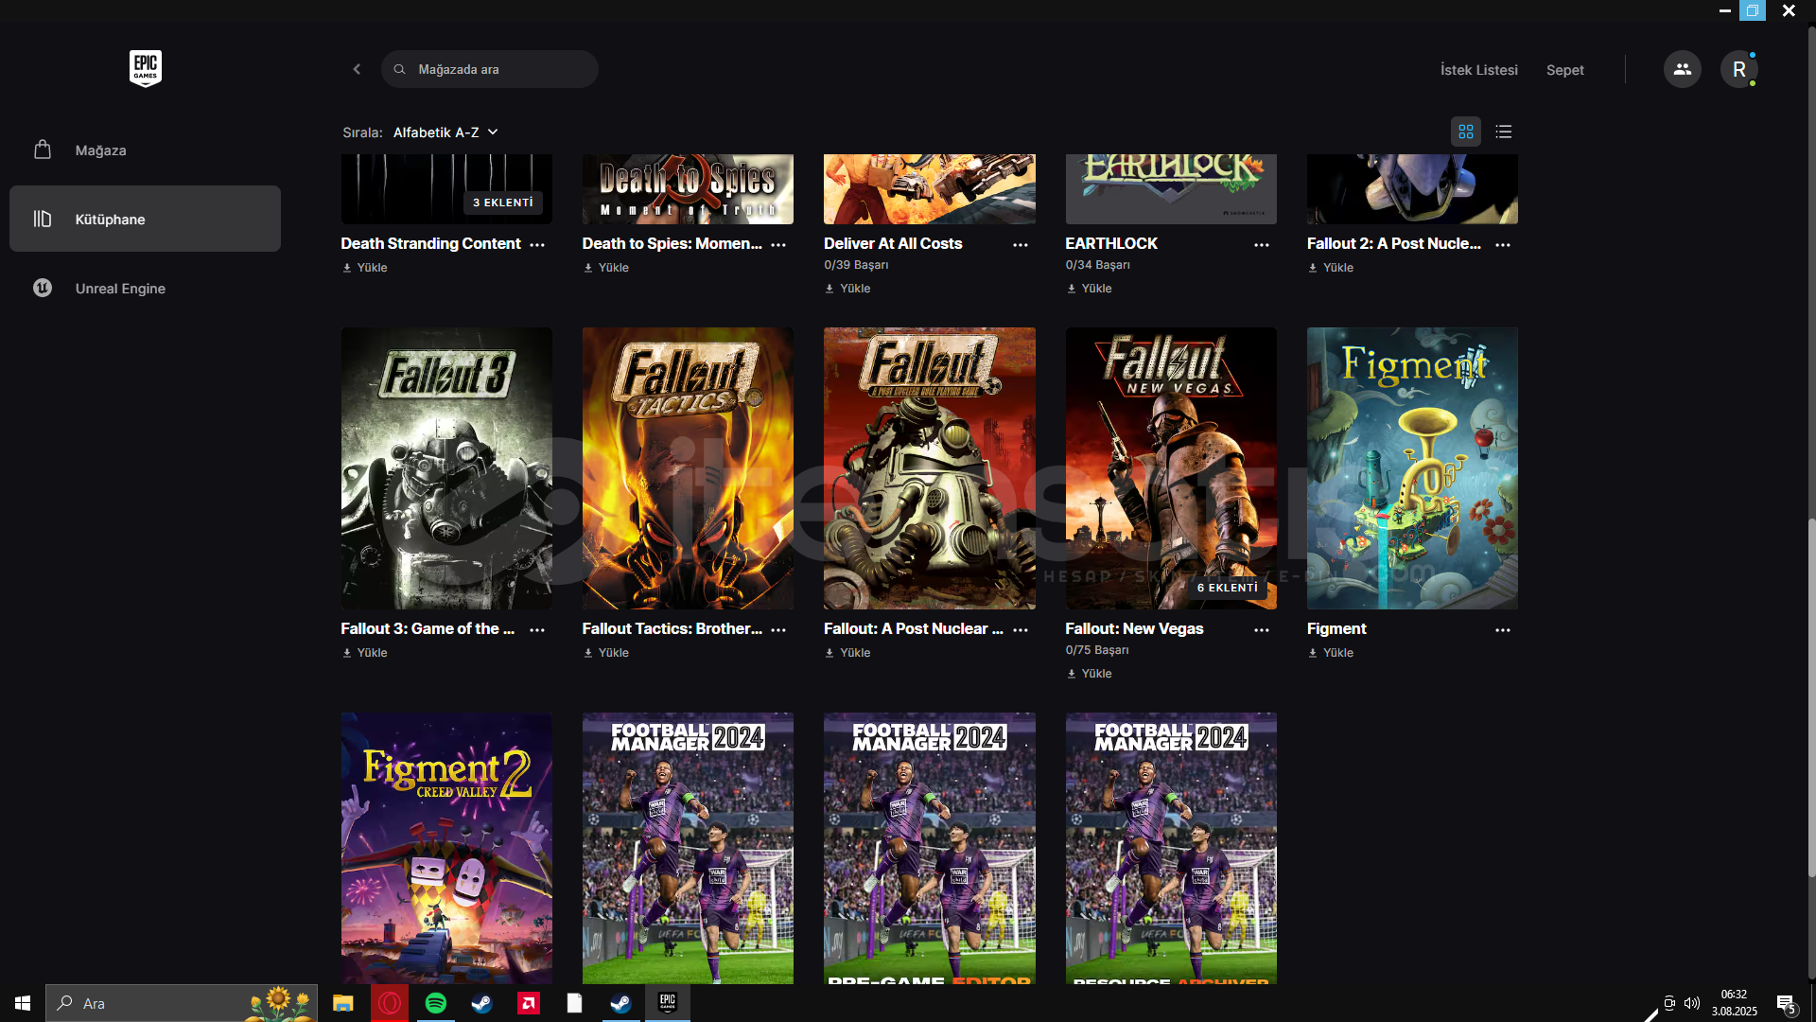Click Yükle under Fallout 3
Image resolution: width=1816 pixels, height=1022 pixels.
[x=365, y=653]
